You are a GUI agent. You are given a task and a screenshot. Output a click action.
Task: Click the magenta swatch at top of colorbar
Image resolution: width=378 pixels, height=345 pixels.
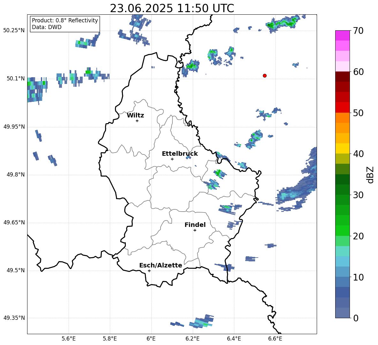pyautogui.click(x=343, y=35)
